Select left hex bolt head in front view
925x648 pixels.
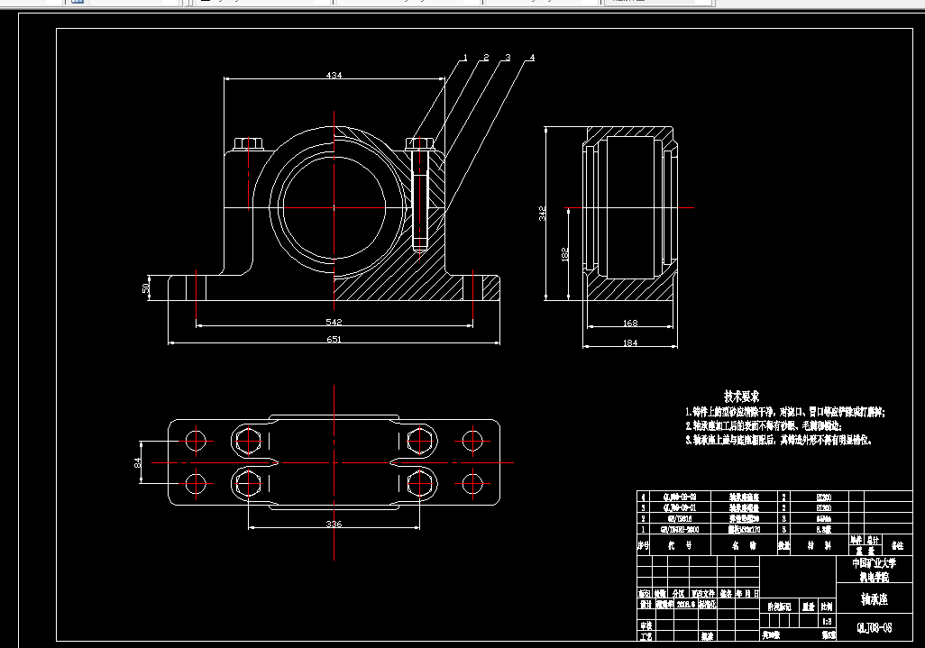(x=248, y=144)
